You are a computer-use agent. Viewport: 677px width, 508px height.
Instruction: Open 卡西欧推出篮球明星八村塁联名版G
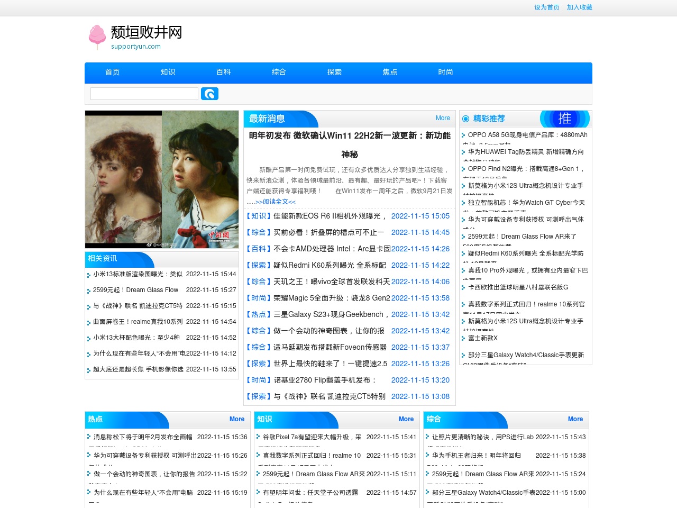[518, 287]
